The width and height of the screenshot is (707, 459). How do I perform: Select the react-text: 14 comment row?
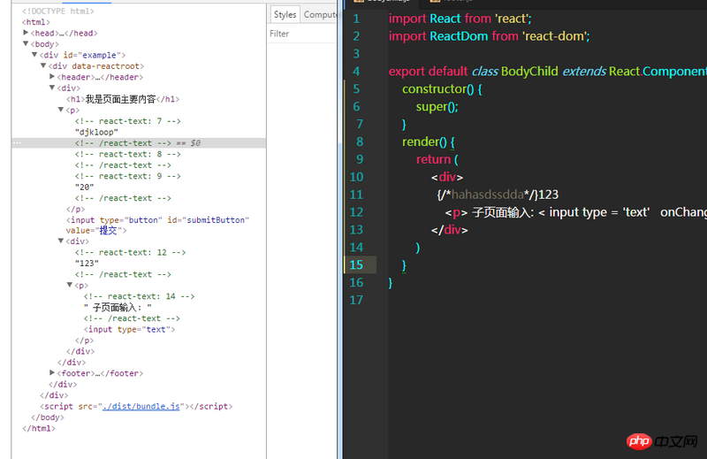pos(140,296)
